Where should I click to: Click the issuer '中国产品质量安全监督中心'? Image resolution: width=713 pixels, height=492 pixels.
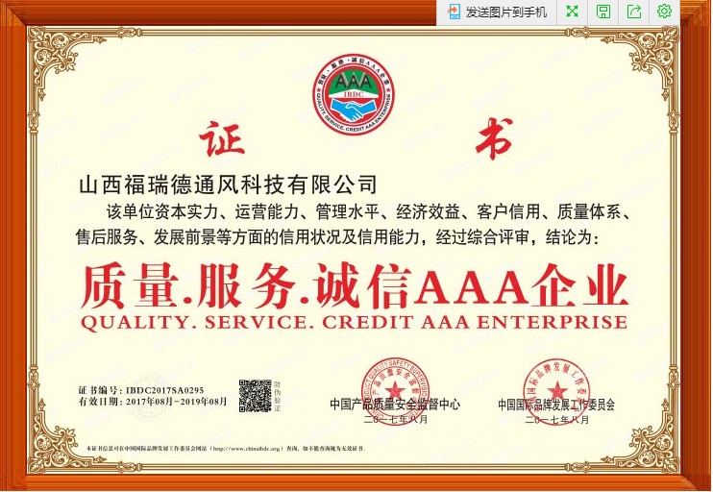coord(395,404)
